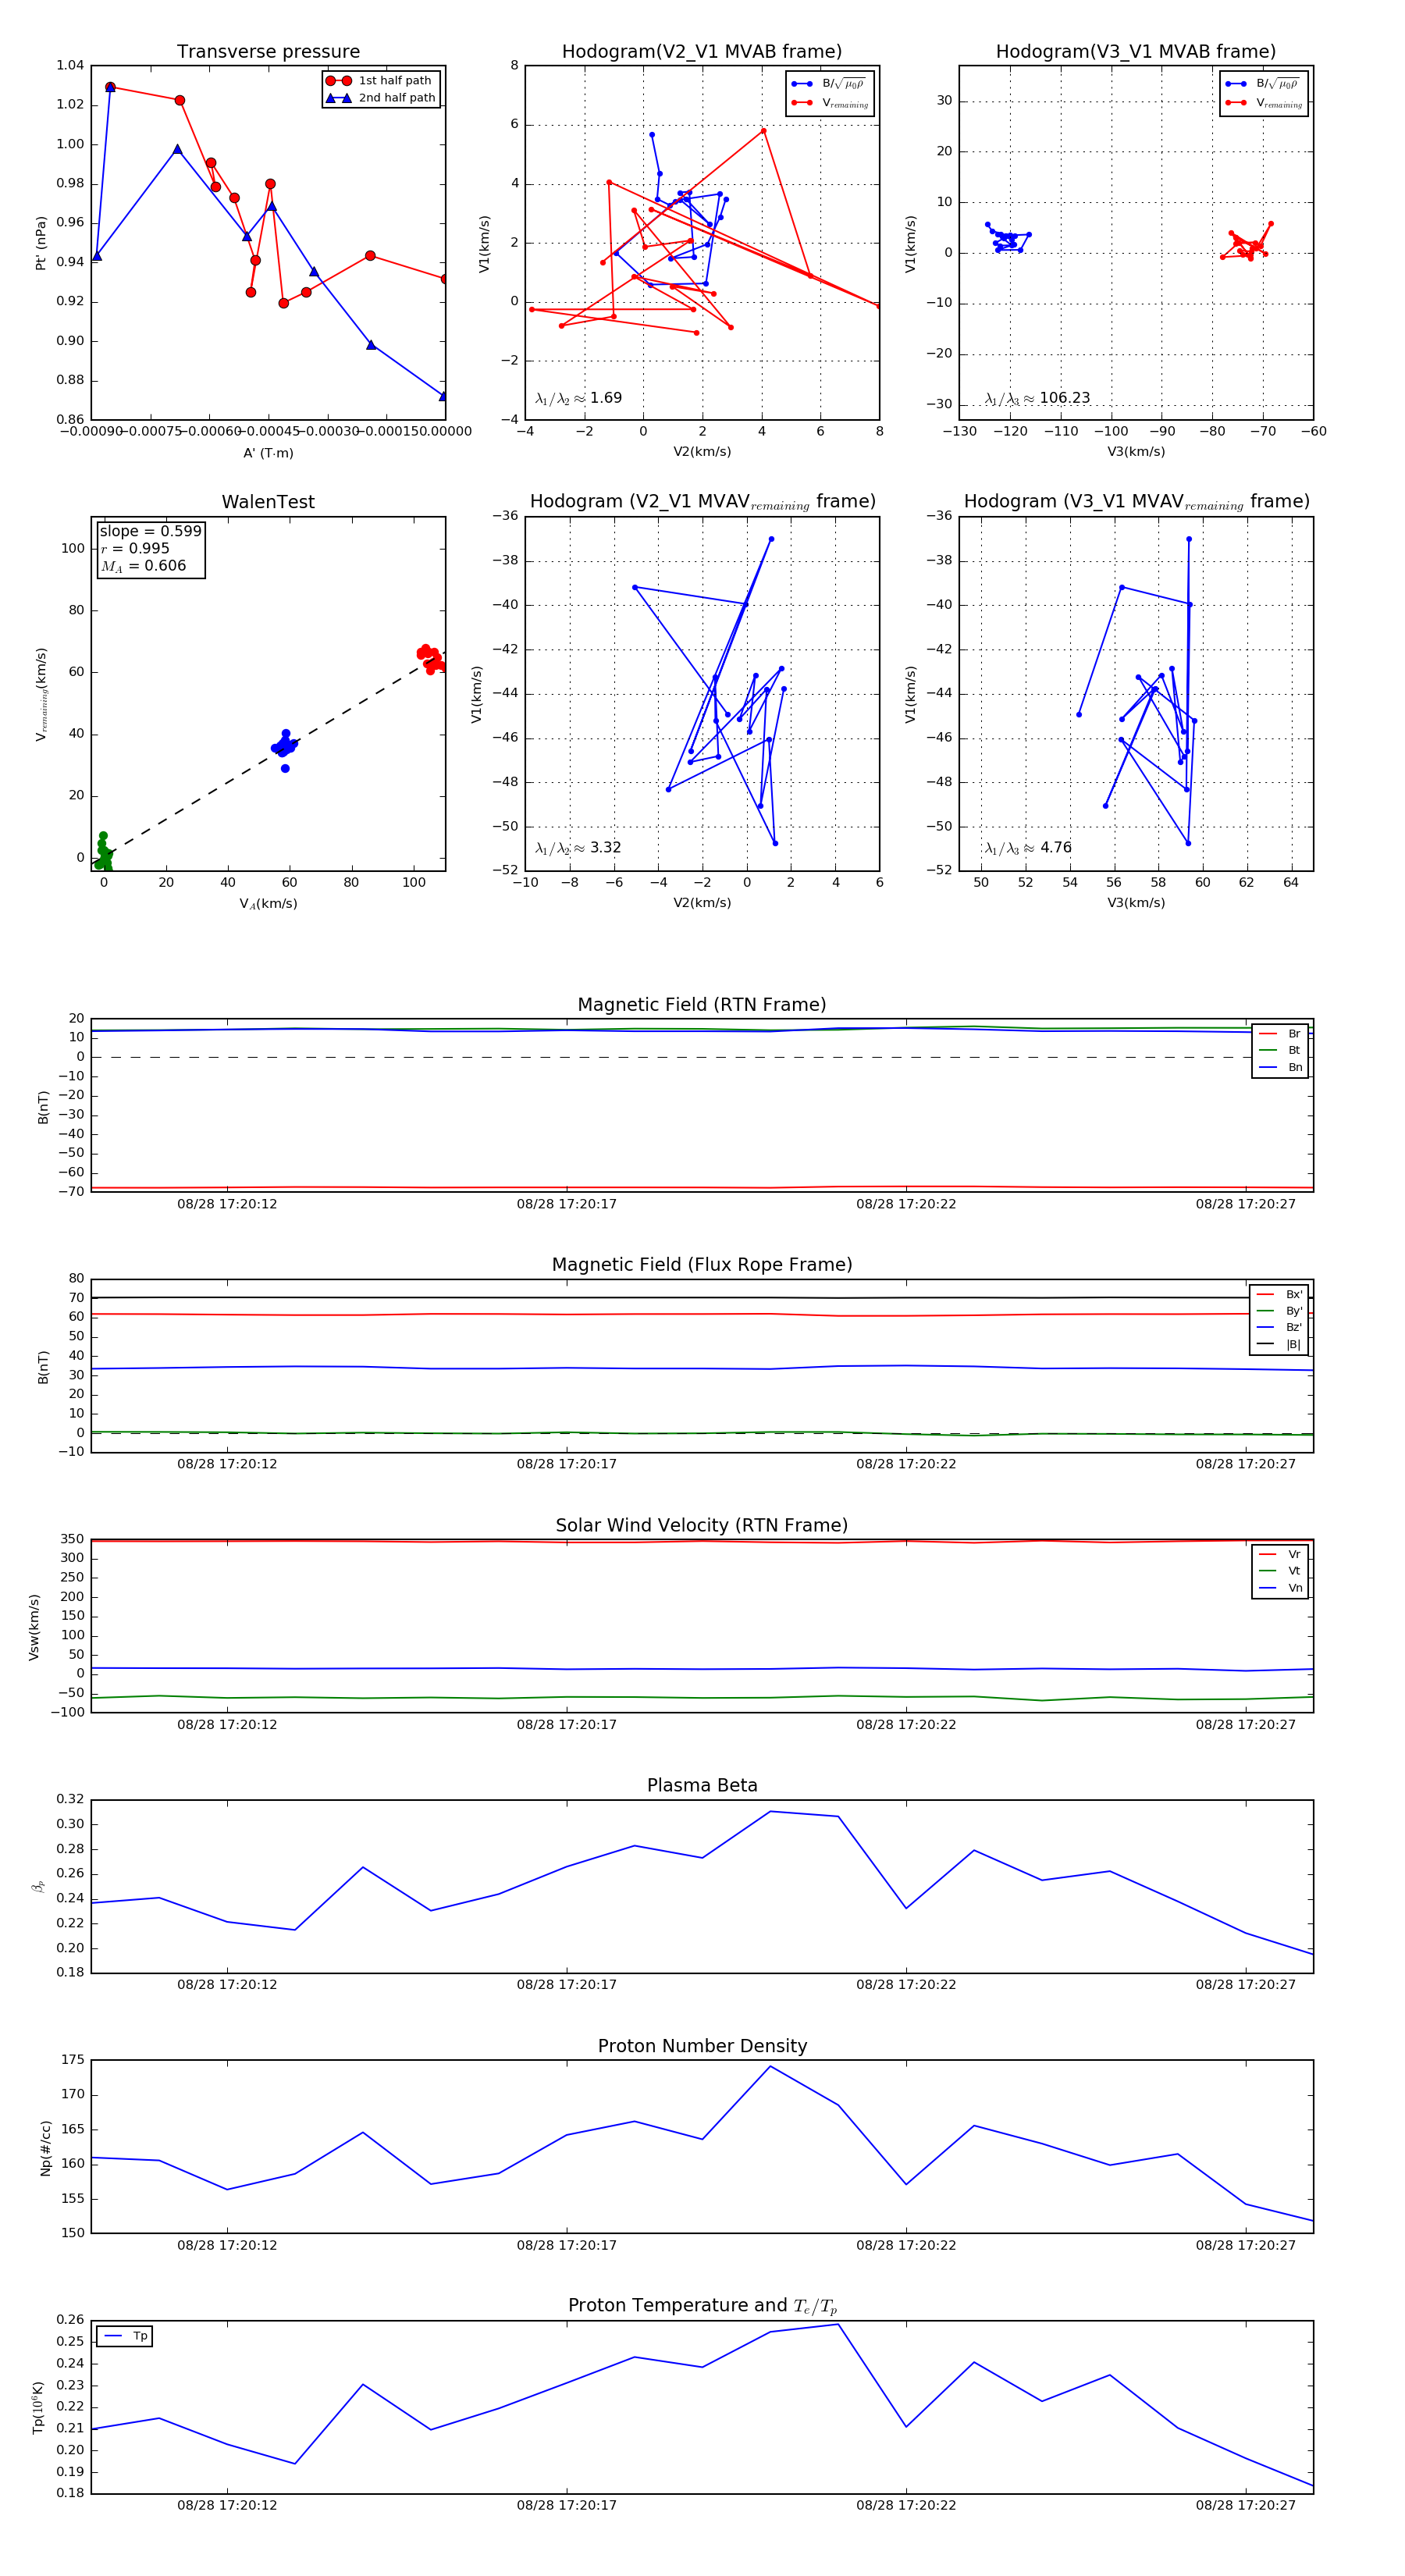Screen dimensions: 1405x2576
Task: Click the Pt' (nPa) axis label
Action: [x=41, y=243]
